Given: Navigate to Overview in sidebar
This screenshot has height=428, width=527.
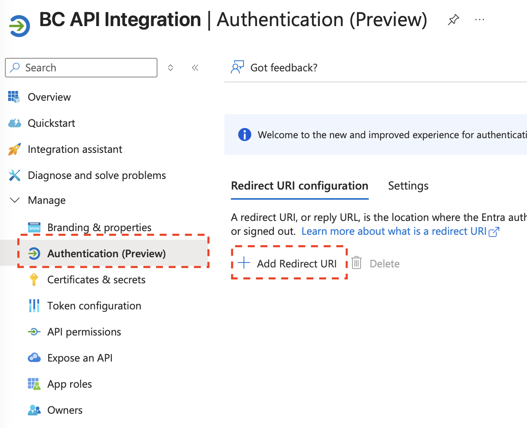Looking at the screenshot, I should (x=49, y=97).
